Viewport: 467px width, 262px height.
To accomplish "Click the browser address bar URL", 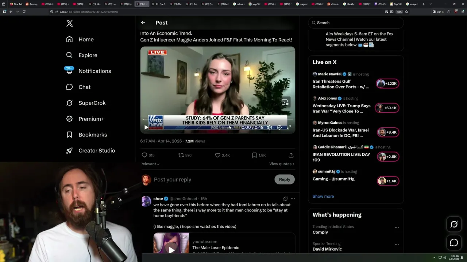I will pos(89,12).
